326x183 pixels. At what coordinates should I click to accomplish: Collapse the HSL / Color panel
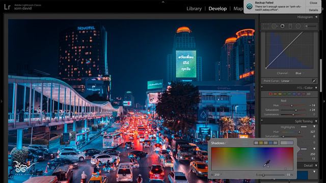[x=316, y=88]
